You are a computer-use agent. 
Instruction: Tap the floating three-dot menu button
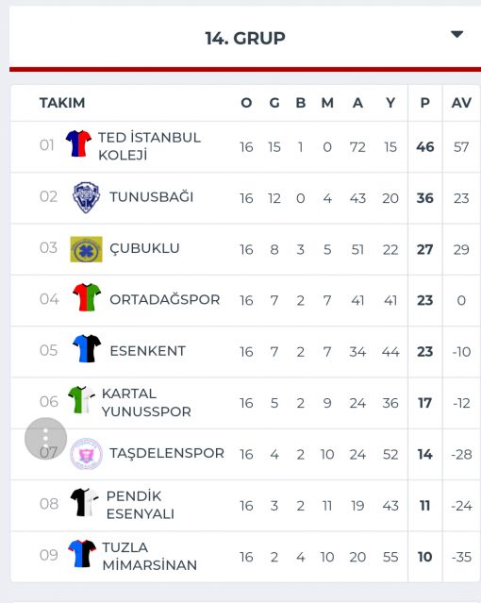click(x=46, y=439)
